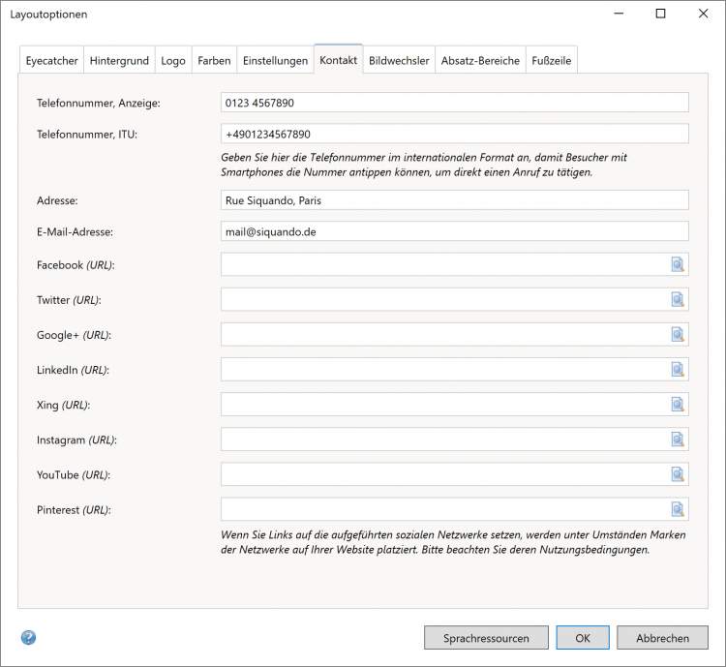Open the Fußzeile tab
Screen dimensions: 726x667
(551, 60)
